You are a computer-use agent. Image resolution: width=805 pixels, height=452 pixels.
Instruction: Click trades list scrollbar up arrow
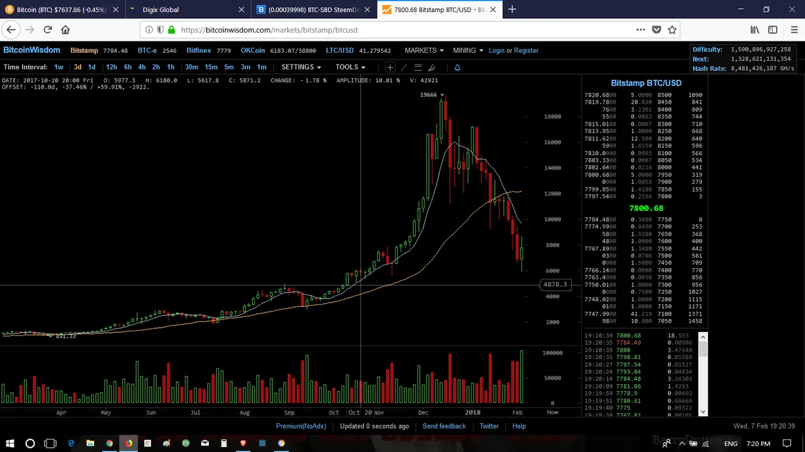pos(702,337)
